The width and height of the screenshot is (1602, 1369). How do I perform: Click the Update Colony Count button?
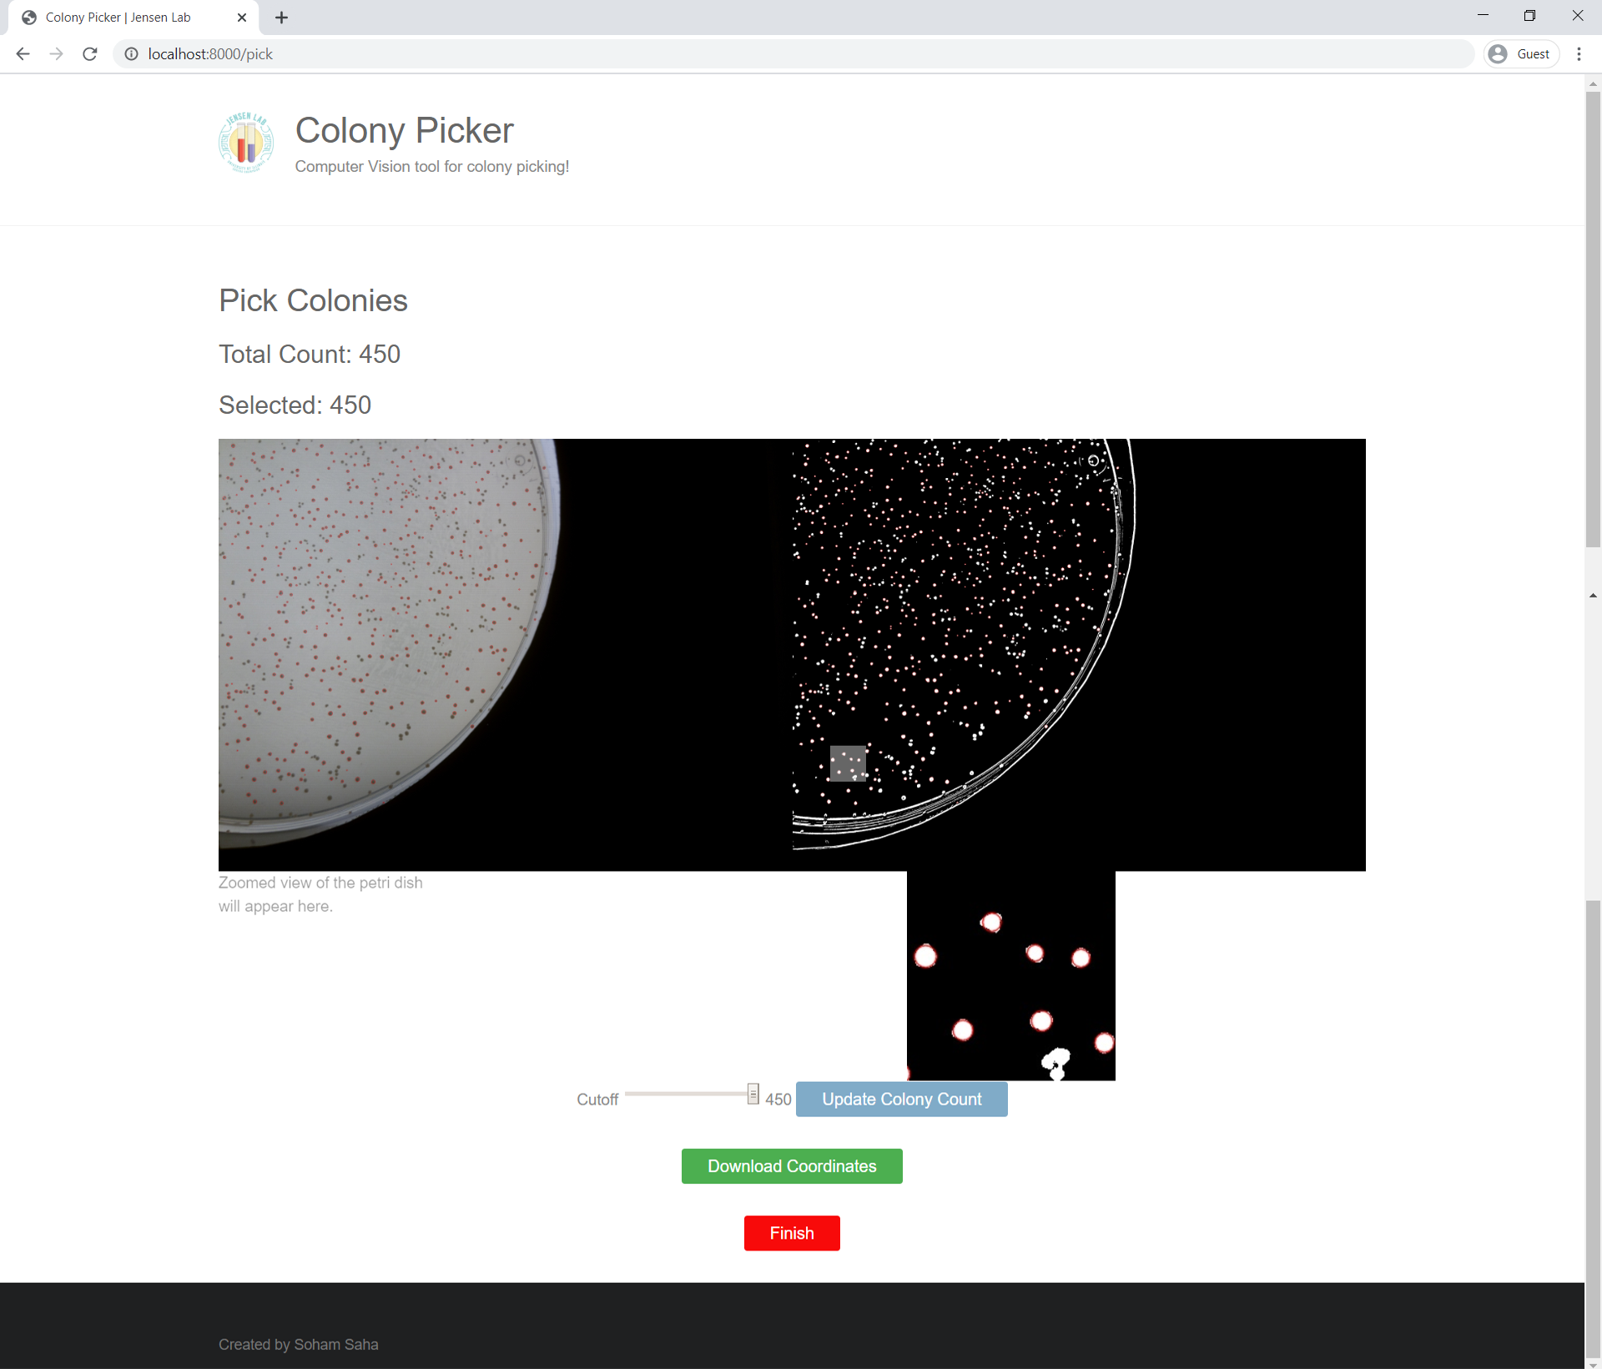(x=901, y=1100)
